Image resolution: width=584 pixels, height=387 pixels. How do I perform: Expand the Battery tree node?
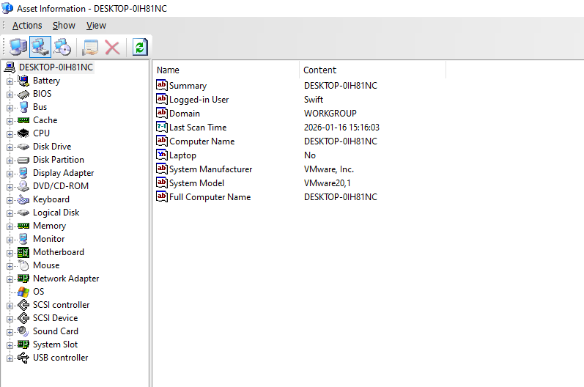(10, 81)
